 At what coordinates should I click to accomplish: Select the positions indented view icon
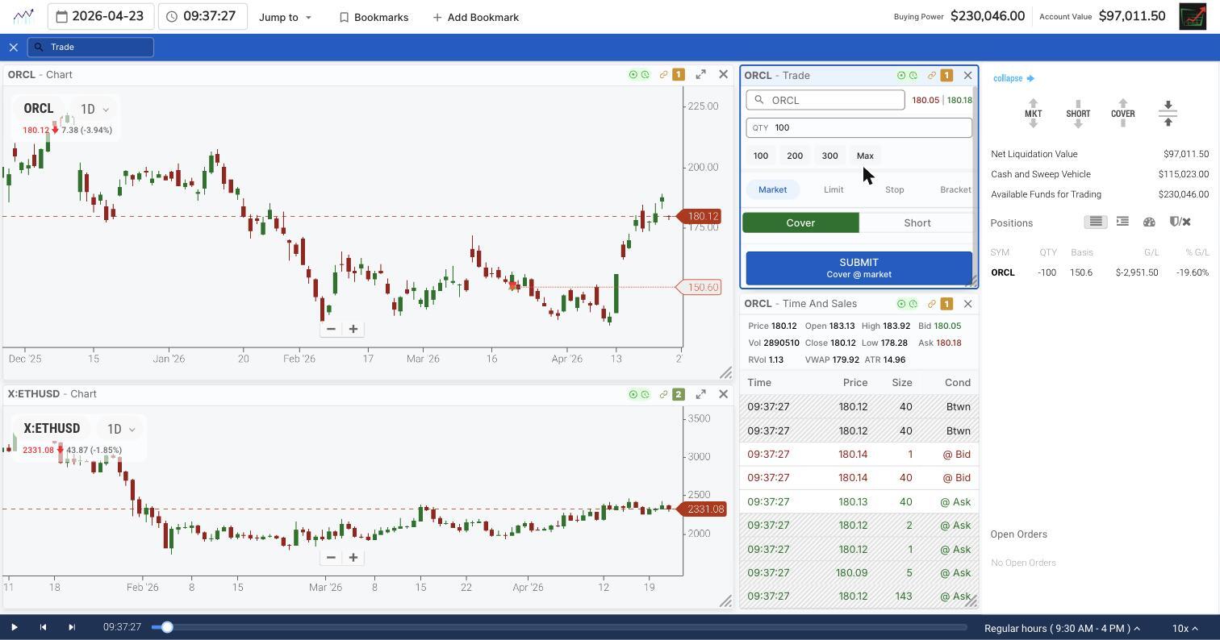click(1122, 222)
